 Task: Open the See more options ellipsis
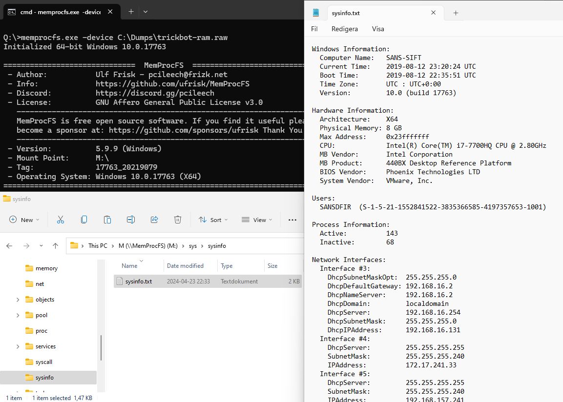(292, 220)
